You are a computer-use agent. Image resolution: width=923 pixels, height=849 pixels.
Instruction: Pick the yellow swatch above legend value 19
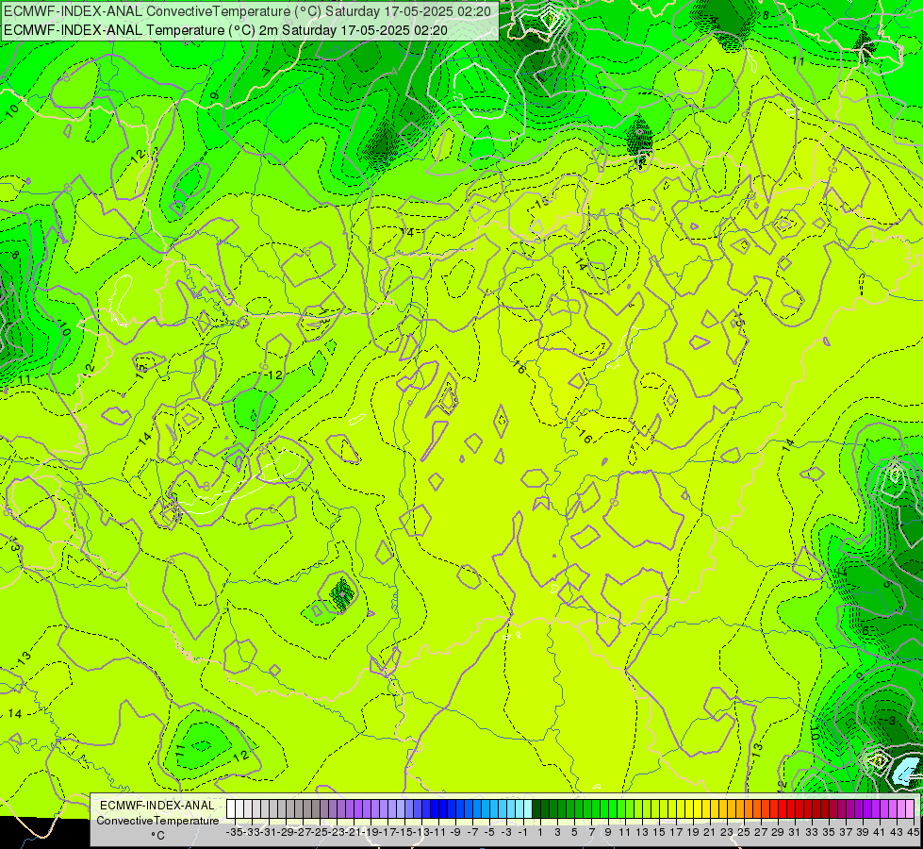click(689, 809)
